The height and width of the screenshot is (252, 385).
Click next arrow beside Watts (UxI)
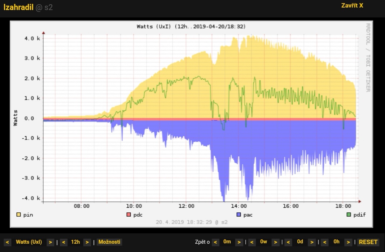coord(51,242)
